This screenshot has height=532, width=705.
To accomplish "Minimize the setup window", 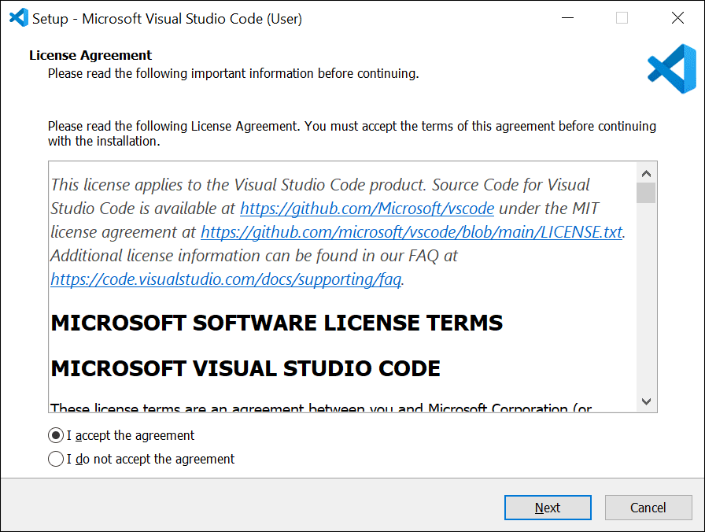I will click(x=567, y=17).
